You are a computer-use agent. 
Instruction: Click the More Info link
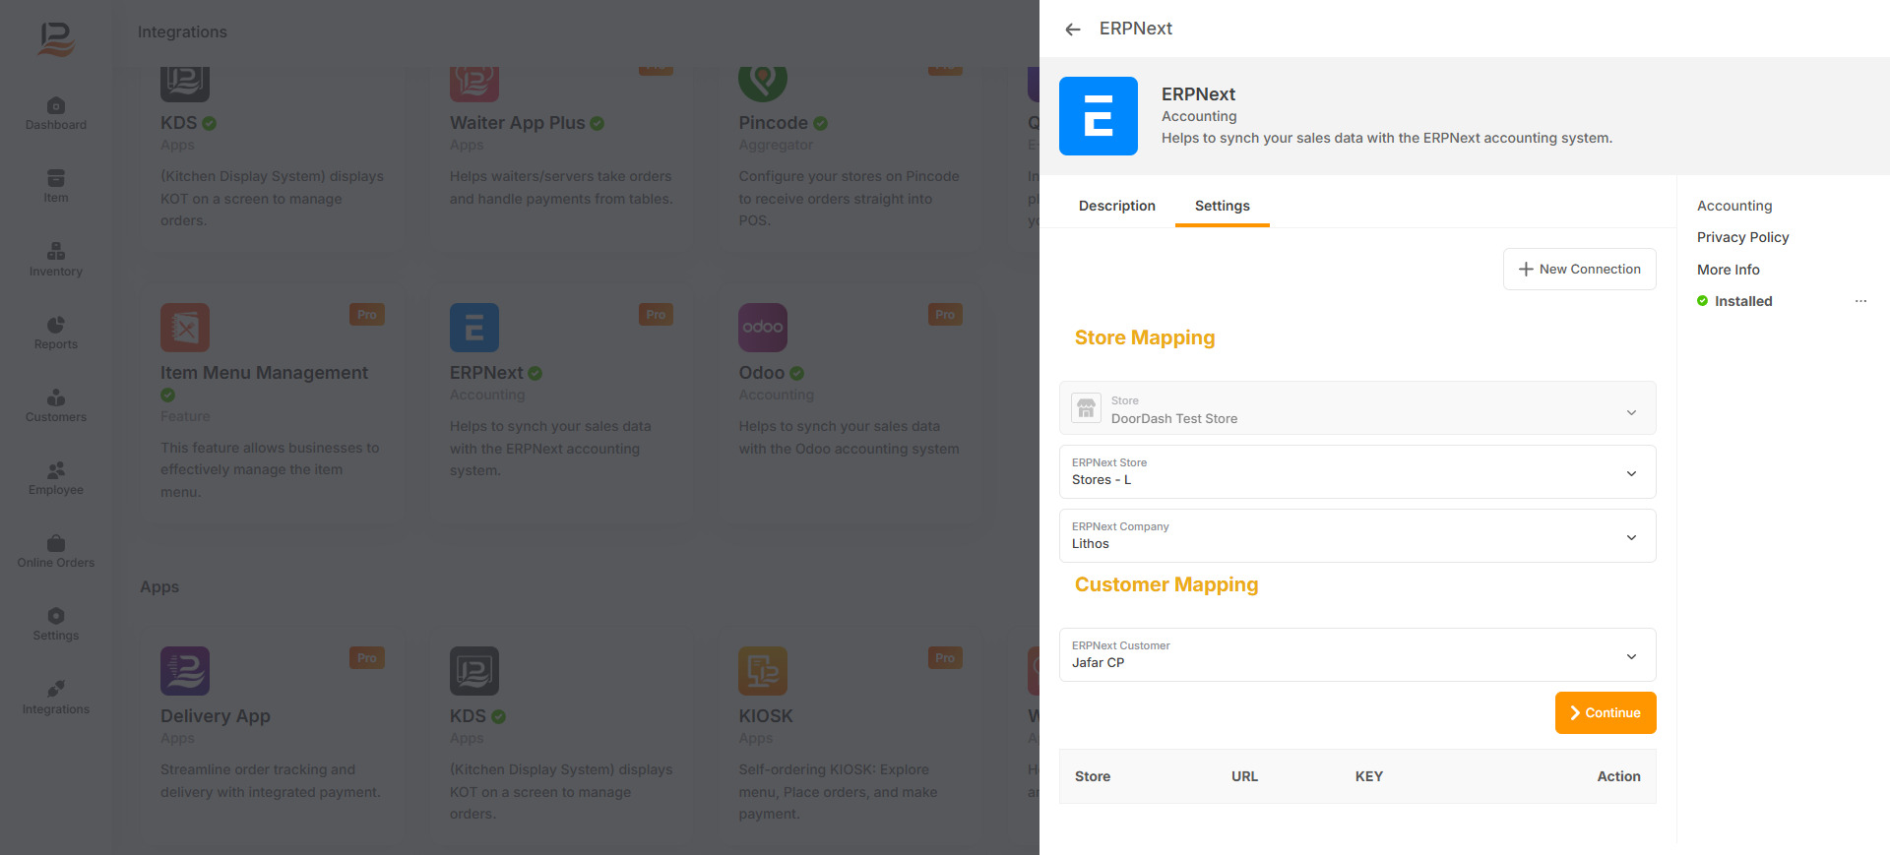coord(1728,270)
